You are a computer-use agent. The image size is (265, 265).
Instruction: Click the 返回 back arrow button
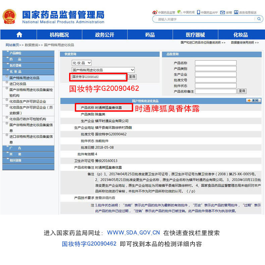pyautogui.click(x=253, y=100)
